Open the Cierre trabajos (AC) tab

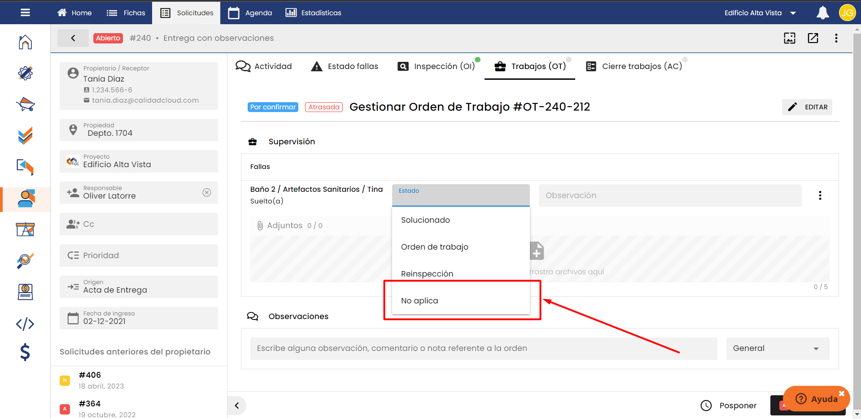coord(634,66)
